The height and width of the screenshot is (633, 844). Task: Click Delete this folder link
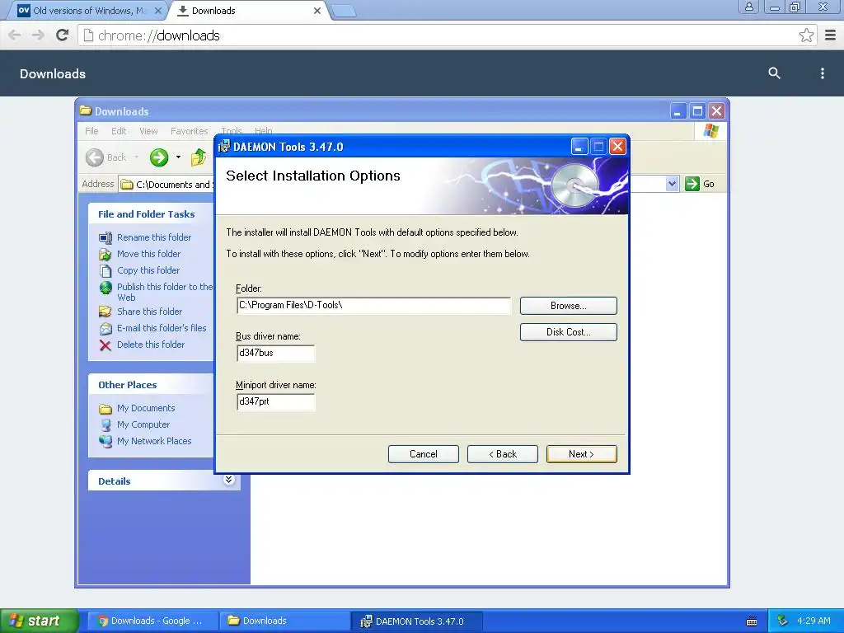coord(151,345)
